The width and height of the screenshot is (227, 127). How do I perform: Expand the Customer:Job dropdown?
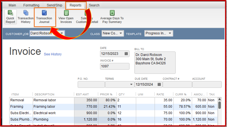click(62, 33)
